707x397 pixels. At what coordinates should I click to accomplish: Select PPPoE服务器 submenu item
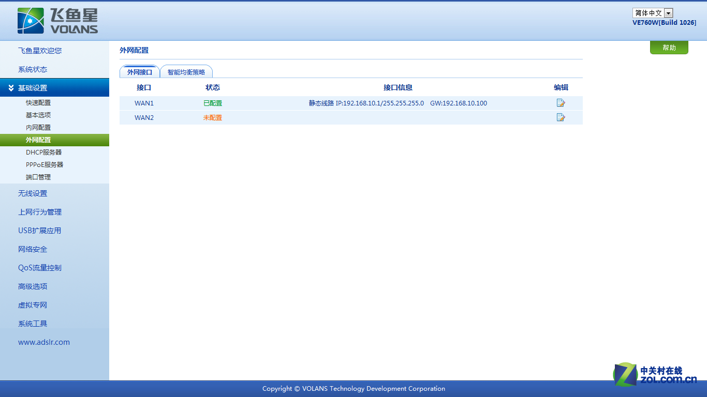point(45,165)
